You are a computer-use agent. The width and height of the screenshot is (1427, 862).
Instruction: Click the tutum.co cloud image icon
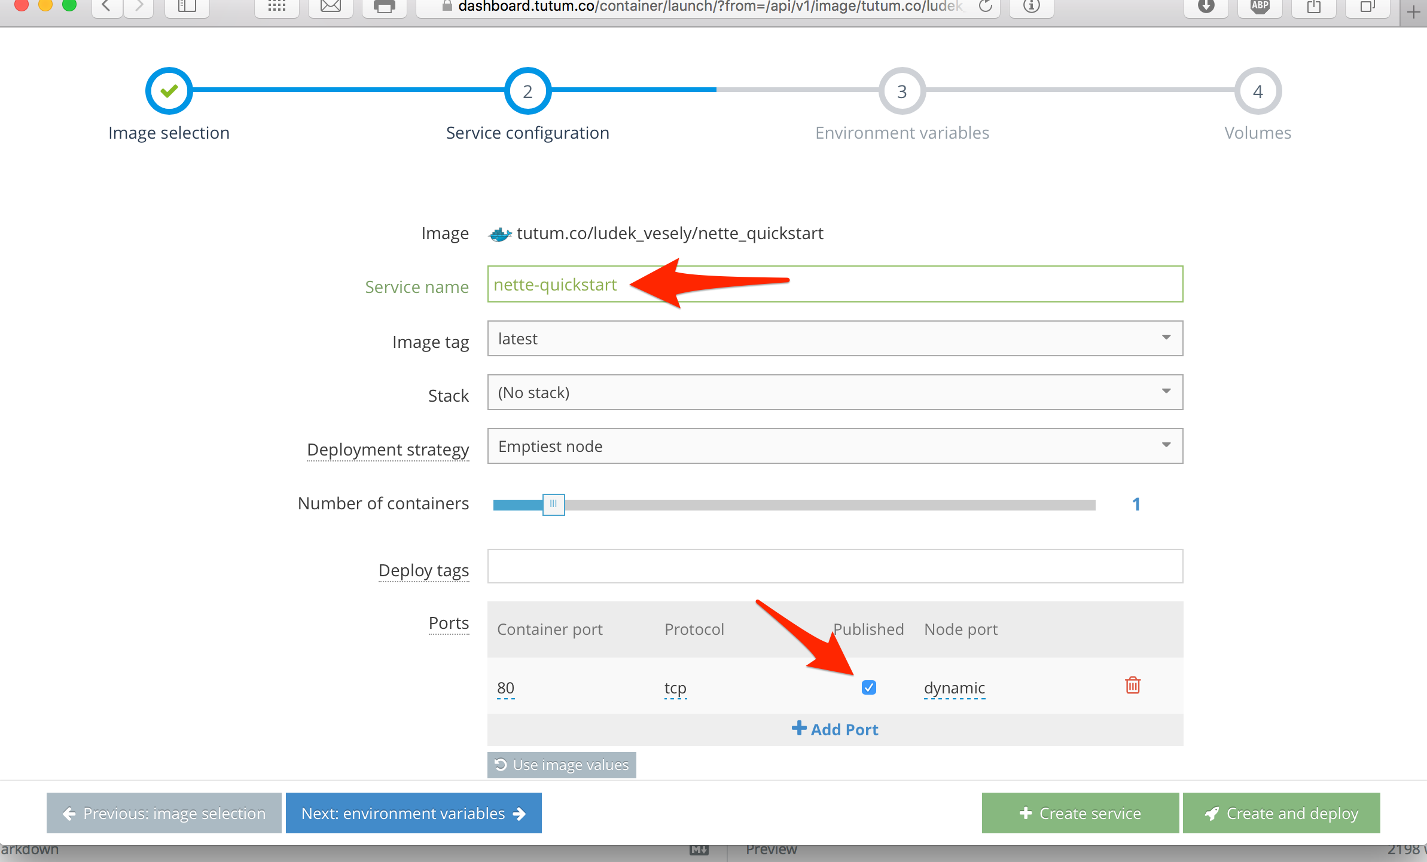[498, 234]
